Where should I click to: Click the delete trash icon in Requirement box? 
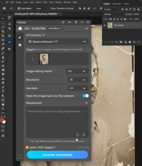[84, 135]
